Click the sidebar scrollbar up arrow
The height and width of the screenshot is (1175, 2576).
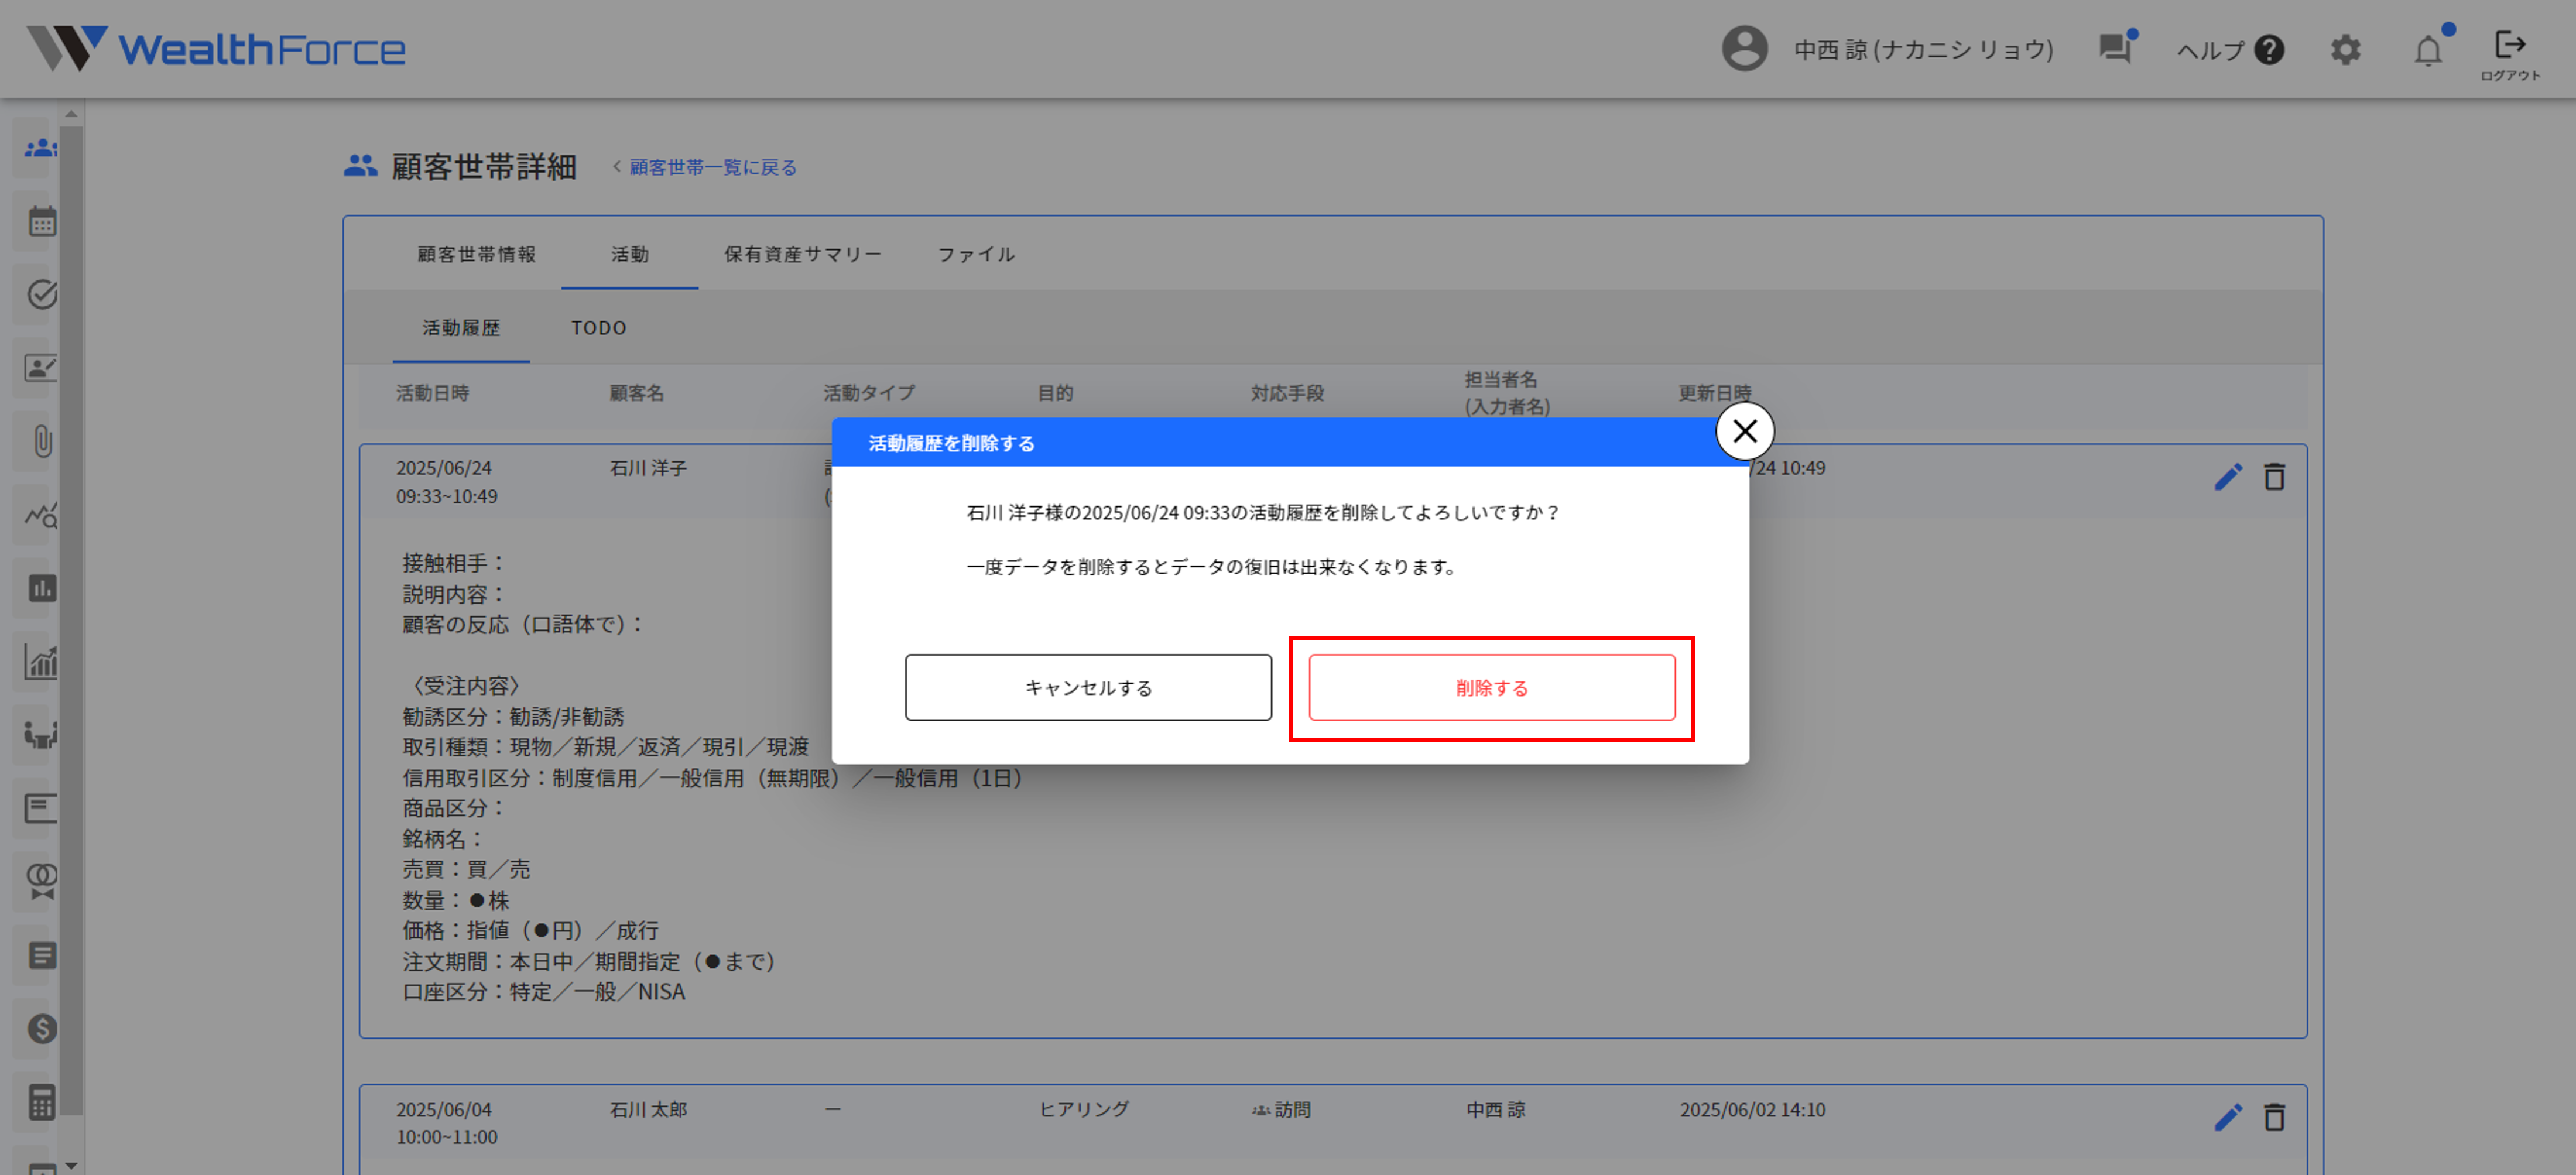point(71,113)
